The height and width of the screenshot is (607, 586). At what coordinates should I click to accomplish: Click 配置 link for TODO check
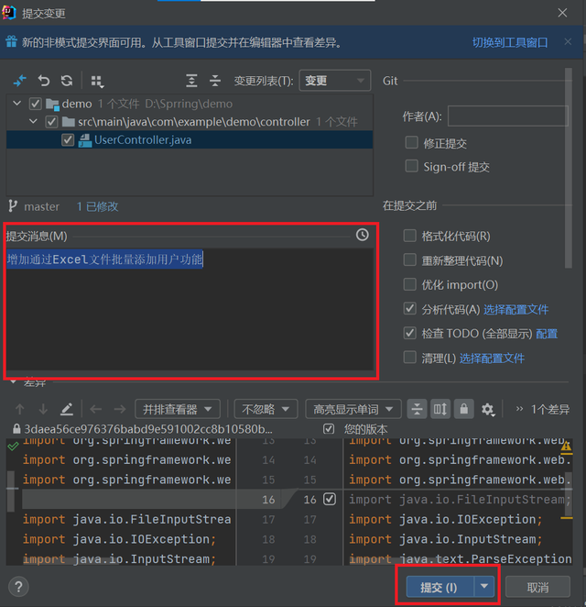pyautogui.click(x=547, y=334)
